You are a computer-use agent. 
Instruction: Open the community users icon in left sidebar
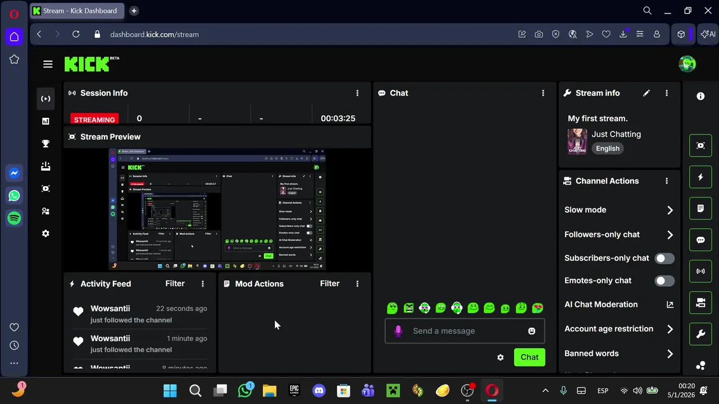pyautogui.click(x=45, y=211)
